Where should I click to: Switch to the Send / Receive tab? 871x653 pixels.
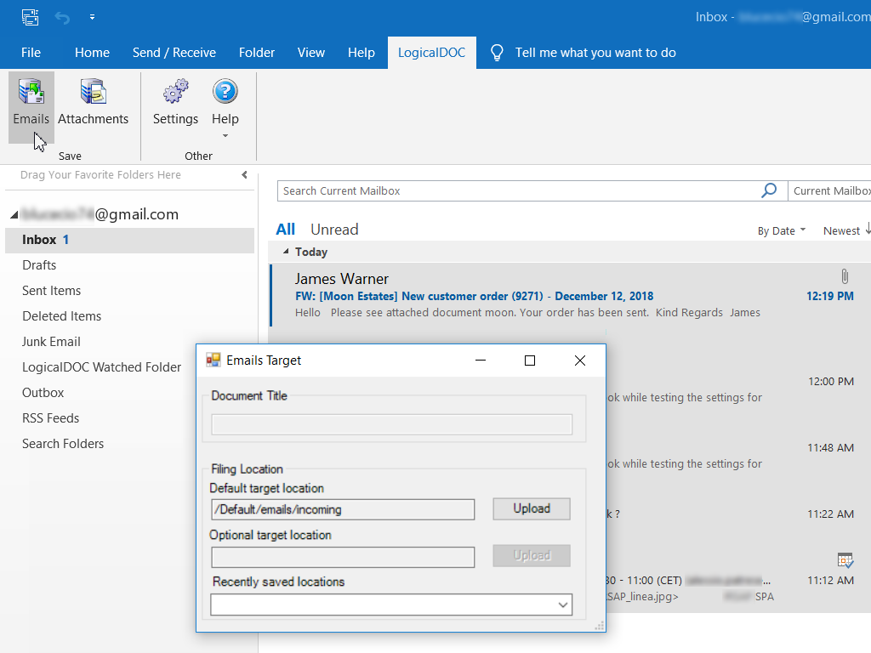click(x=174, y=53)
